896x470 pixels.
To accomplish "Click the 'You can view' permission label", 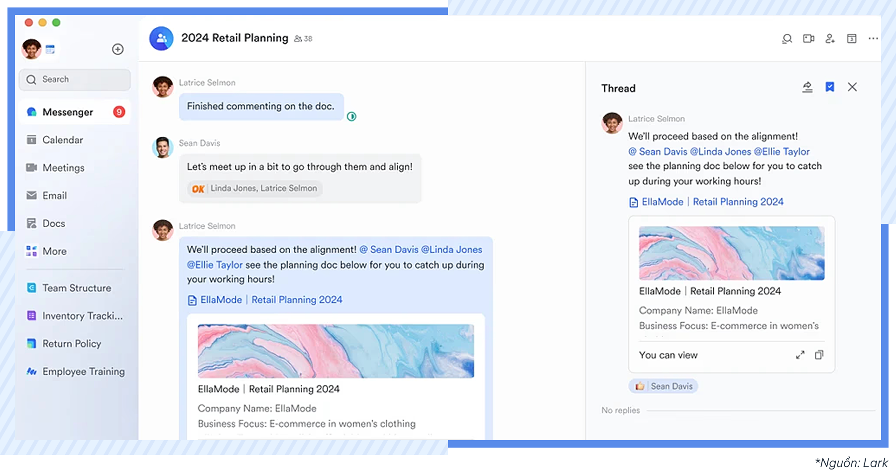I will (x=668, y=355).
